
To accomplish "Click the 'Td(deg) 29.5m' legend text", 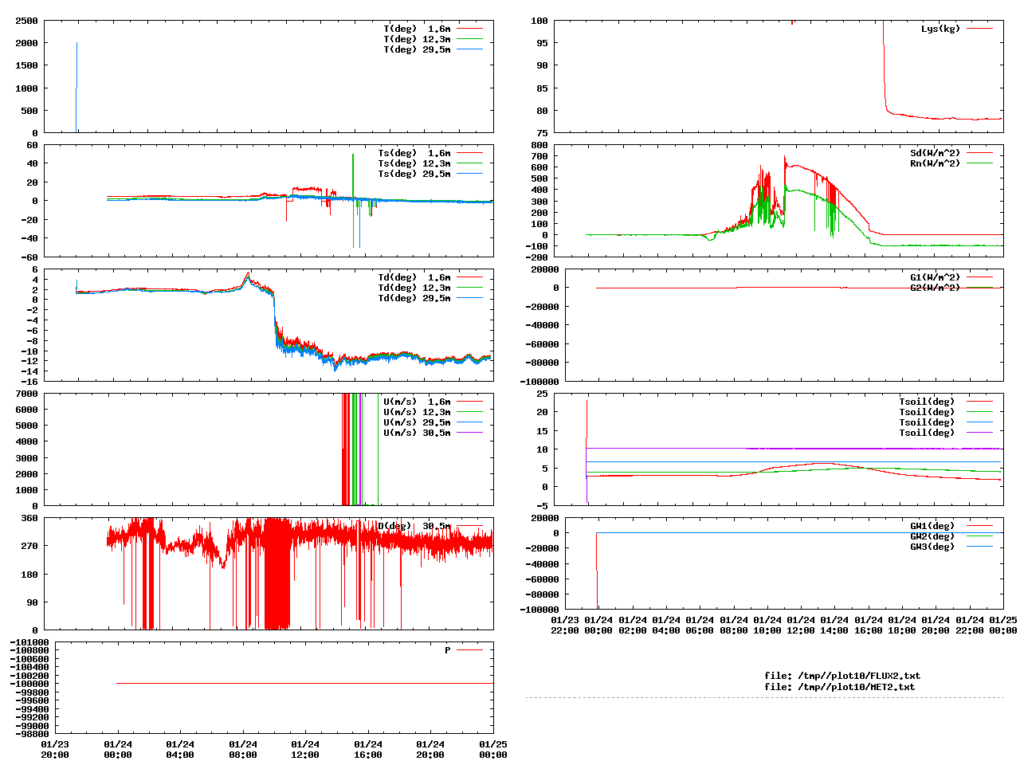I will (x=414, y=298).
